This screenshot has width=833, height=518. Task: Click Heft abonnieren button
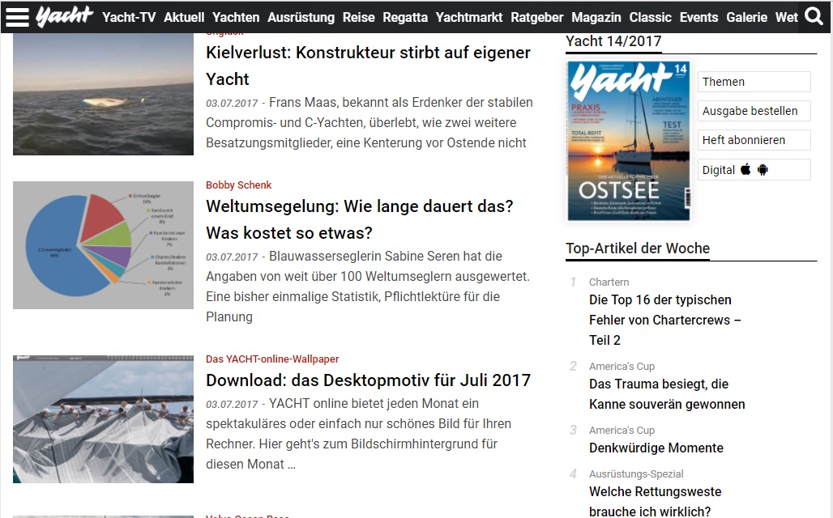(754, 140)
